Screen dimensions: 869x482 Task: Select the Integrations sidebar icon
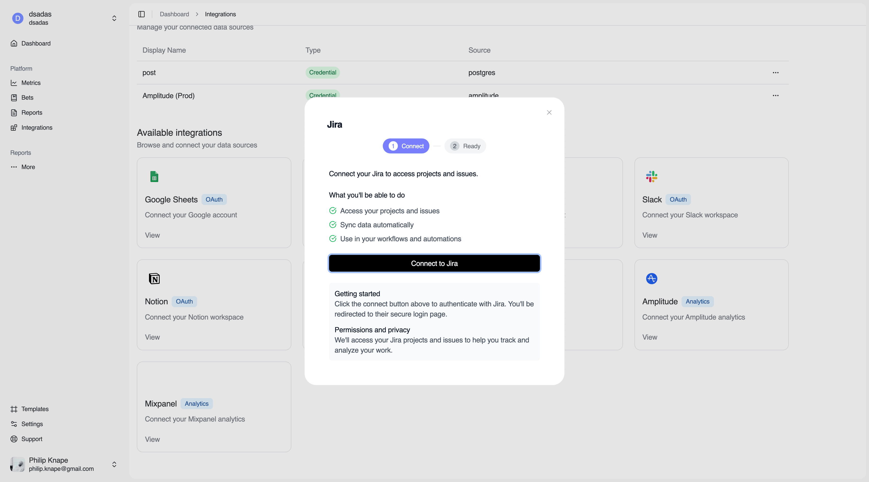tap(14, 127)
